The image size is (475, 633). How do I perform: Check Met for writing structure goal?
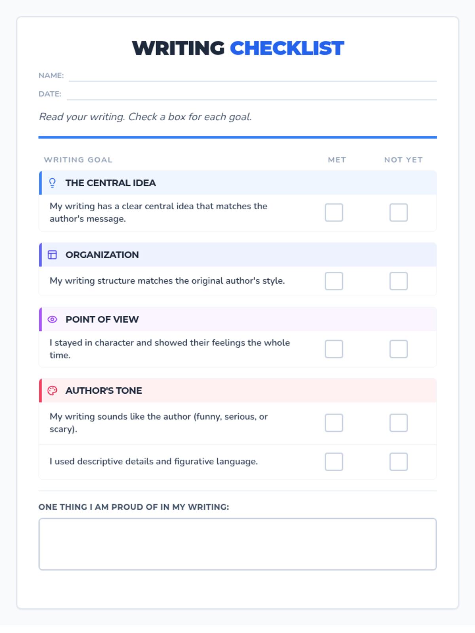click(334, 281)
